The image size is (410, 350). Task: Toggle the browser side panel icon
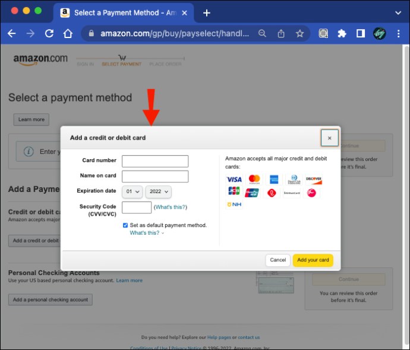point(361,33)
